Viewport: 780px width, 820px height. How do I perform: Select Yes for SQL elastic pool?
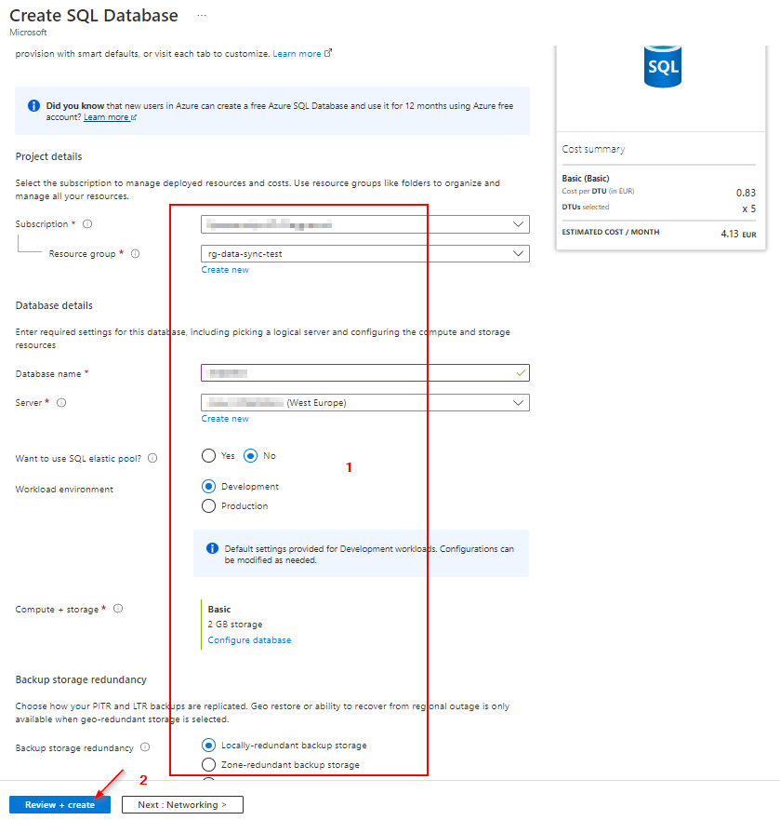[x=208, y=455]
